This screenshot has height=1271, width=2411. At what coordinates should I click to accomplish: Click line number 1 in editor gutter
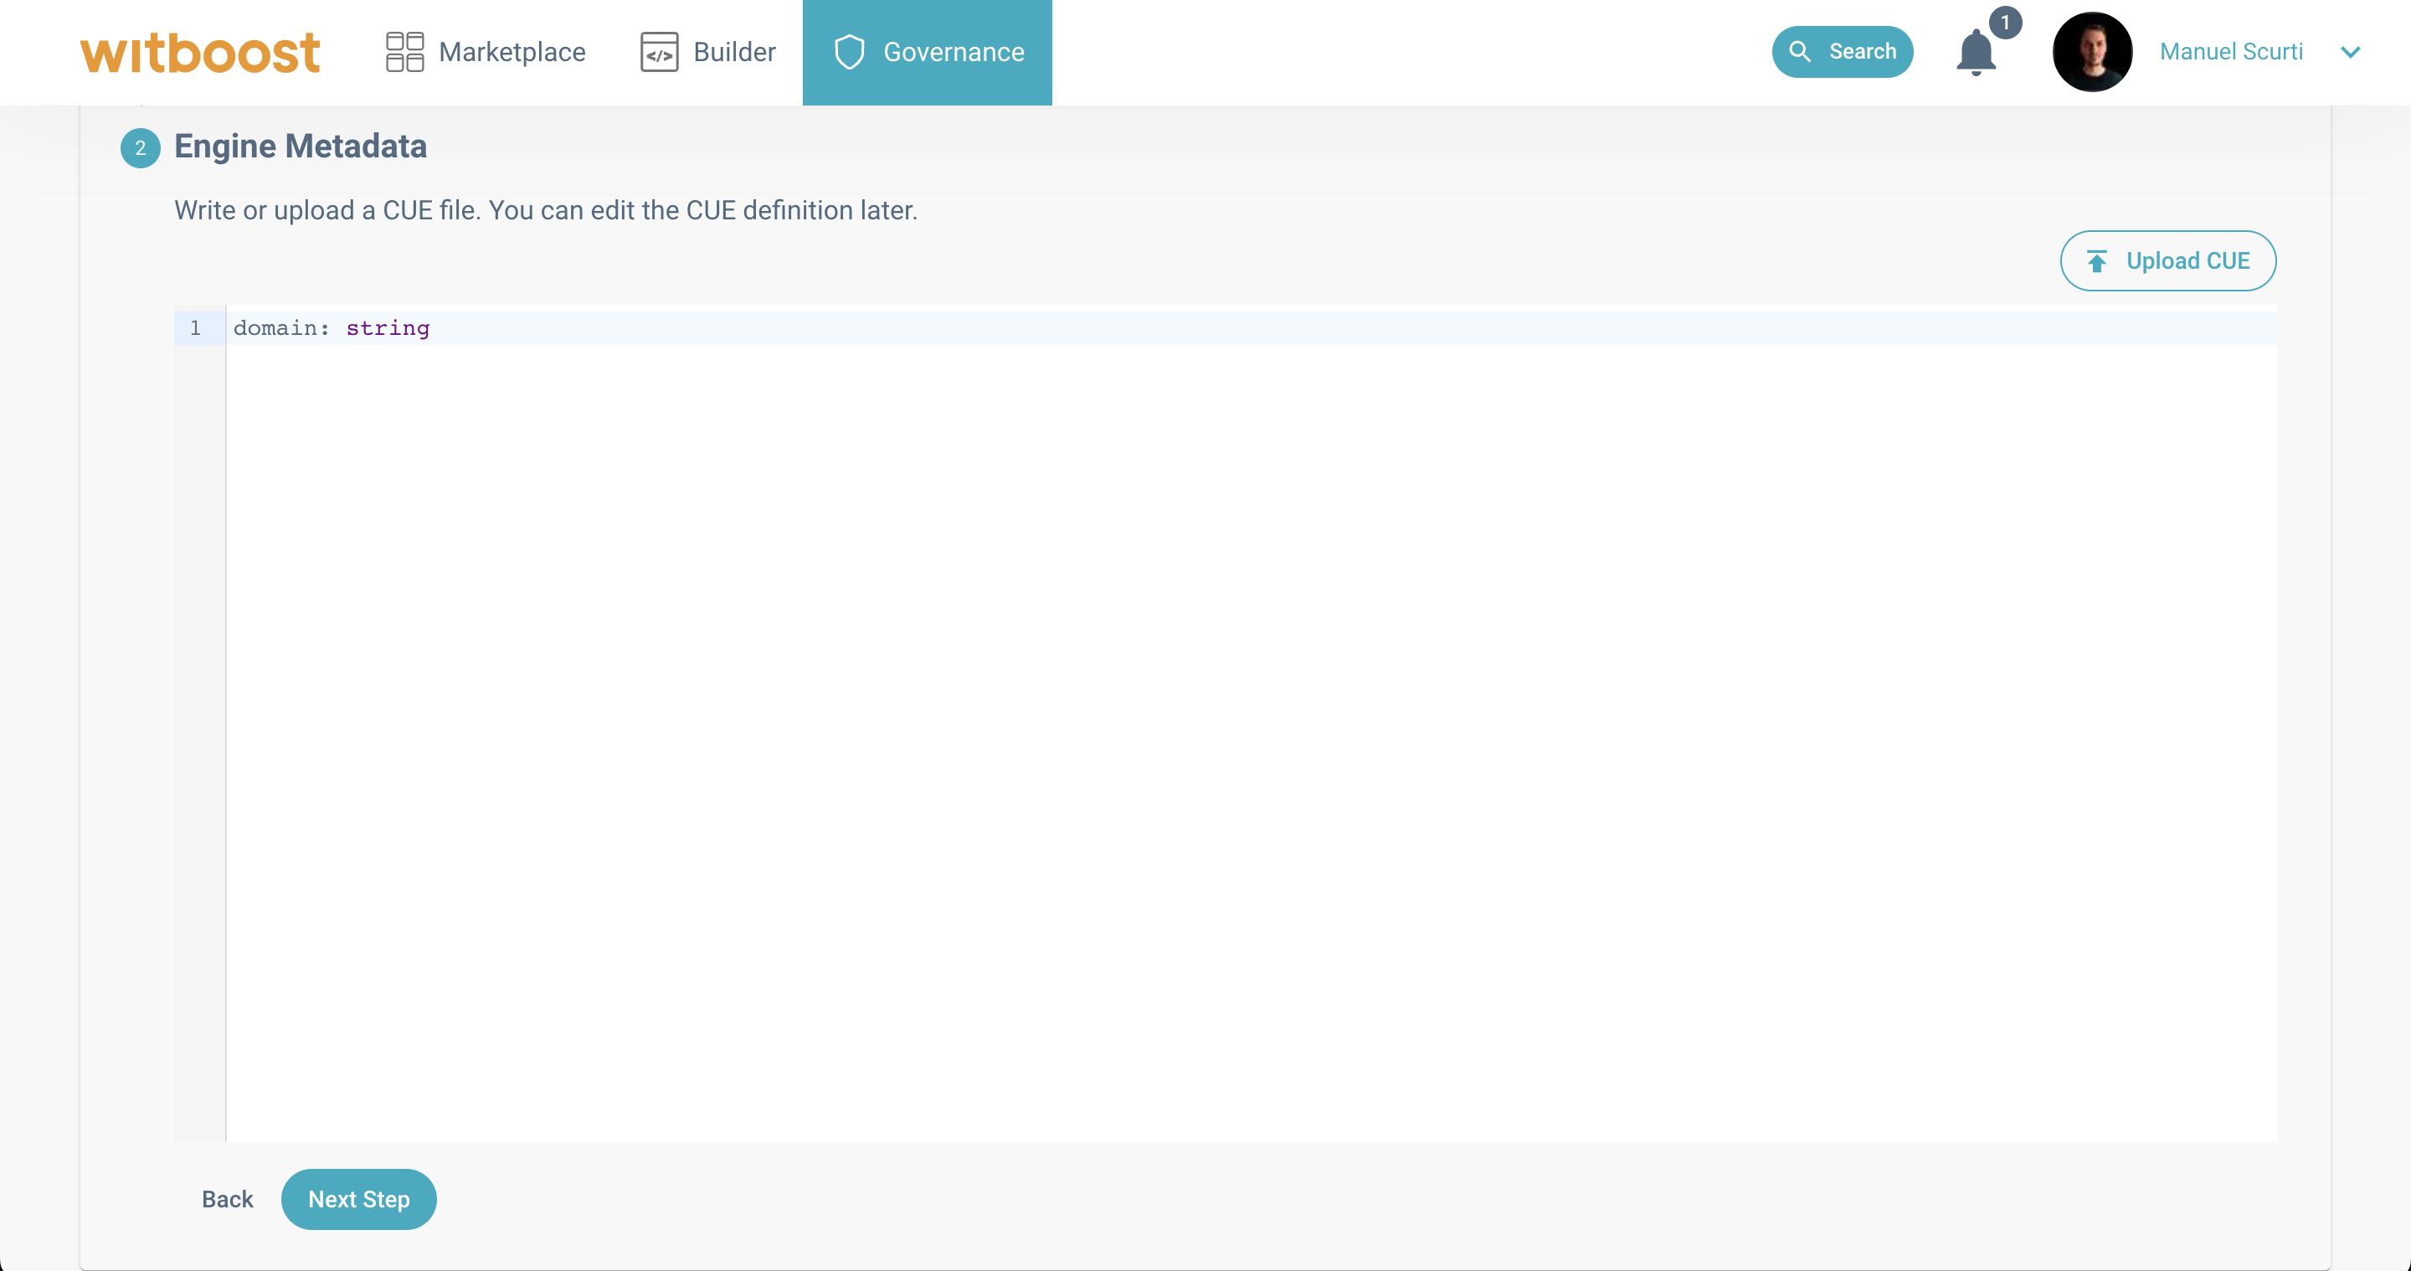(x=196, y=327)
